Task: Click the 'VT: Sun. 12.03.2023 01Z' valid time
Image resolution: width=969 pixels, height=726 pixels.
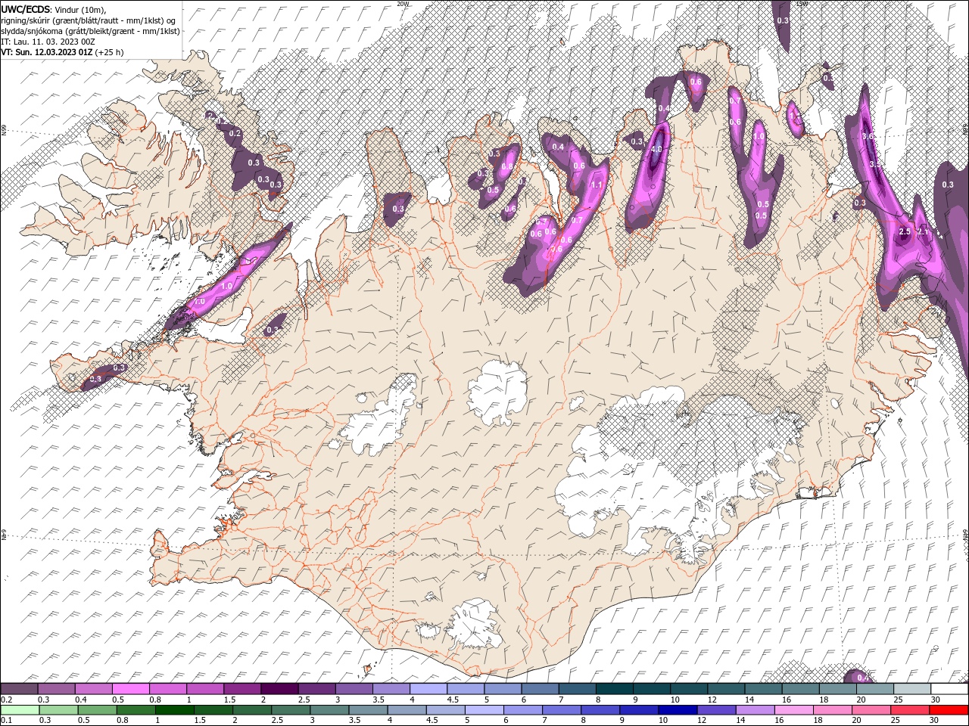Action: click(46, 52)
